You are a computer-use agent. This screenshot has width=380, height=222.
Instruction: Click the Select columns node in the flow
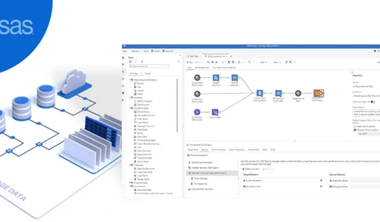tap(216, 77)
